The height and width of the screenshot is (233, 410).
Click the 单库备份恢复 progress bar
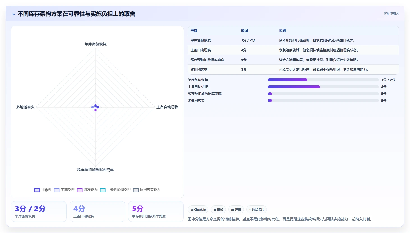click(323, 80)
